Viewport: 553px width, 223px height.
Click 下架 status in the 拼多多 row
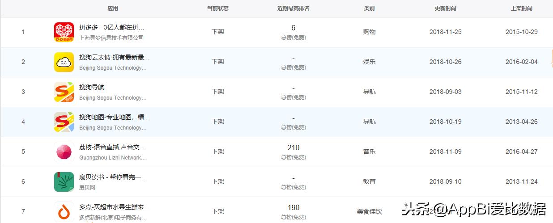pyautogui.click(x=218, y=32)
